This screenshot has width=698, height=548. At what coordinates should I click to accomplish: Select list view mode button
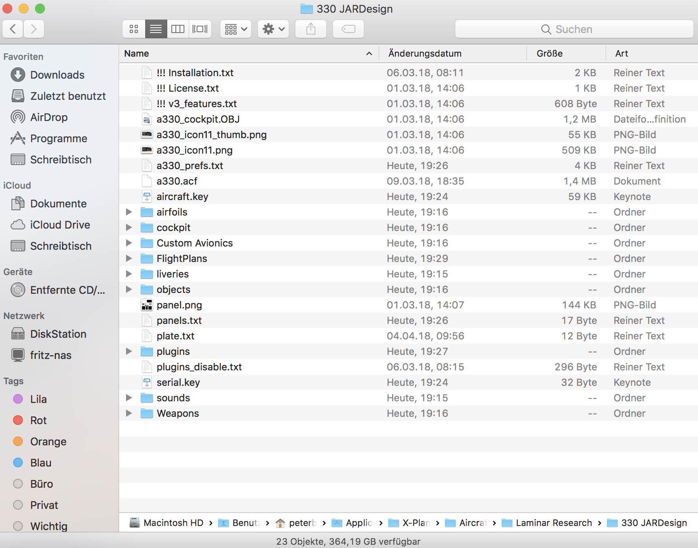(x=156, y=29)
